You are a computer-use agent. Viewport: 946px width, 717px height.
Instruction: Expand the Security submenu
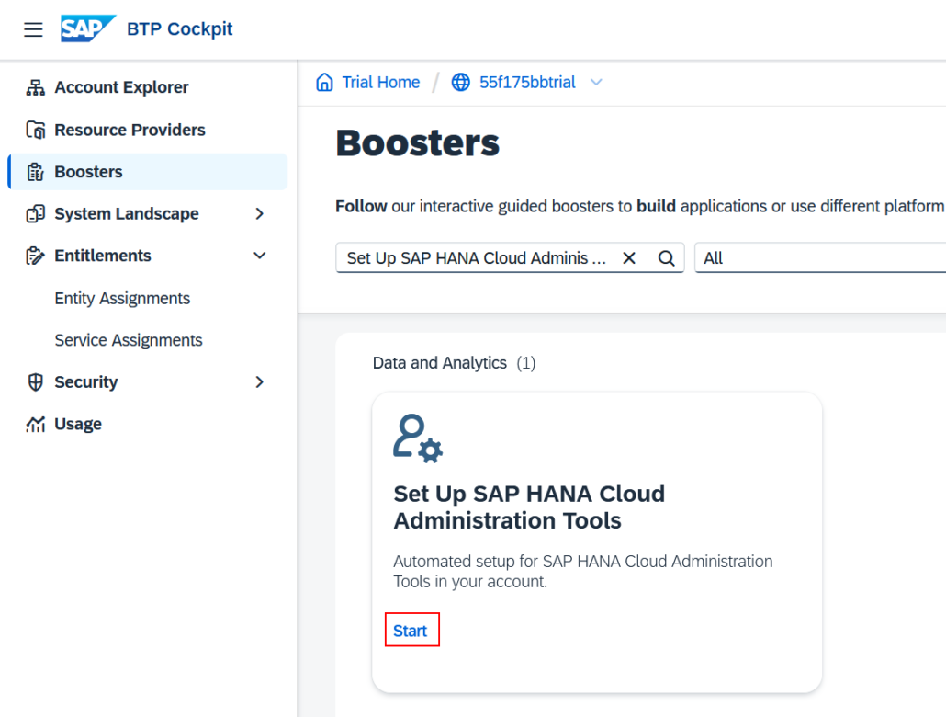tap(259, 381)
